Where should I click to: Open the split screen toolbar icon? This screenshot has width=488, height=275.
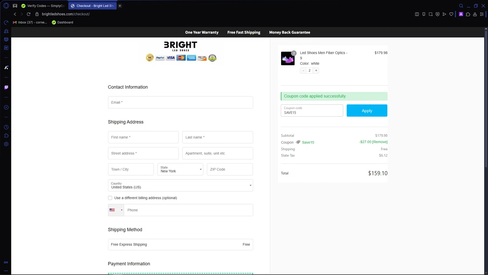click(417, 14)
